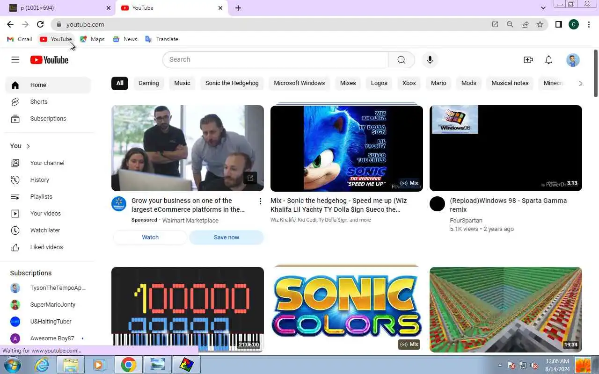Open the notifications bell
The height and width of the screenshot is (374, 599).
(549, 60)
